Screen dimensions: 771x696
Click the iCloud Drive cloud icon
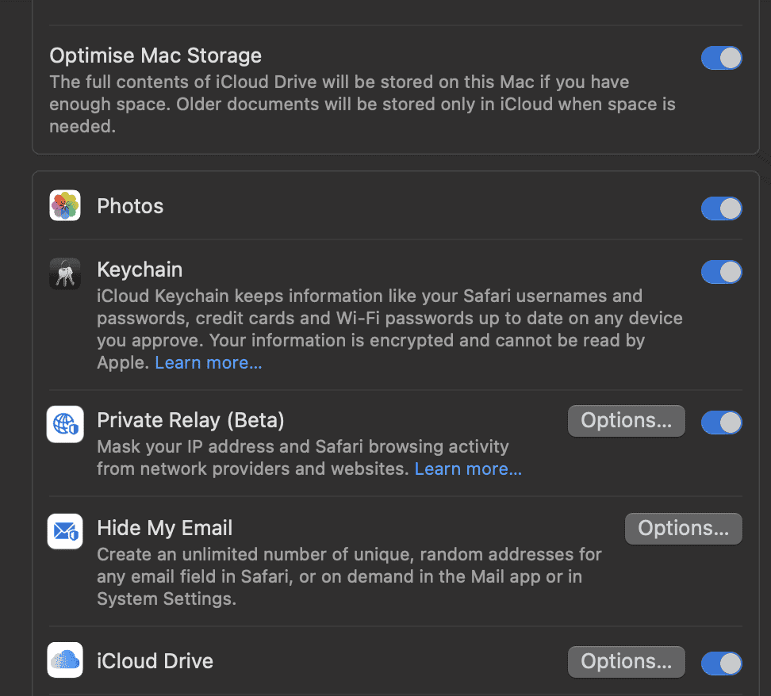[x=65, y=660]
